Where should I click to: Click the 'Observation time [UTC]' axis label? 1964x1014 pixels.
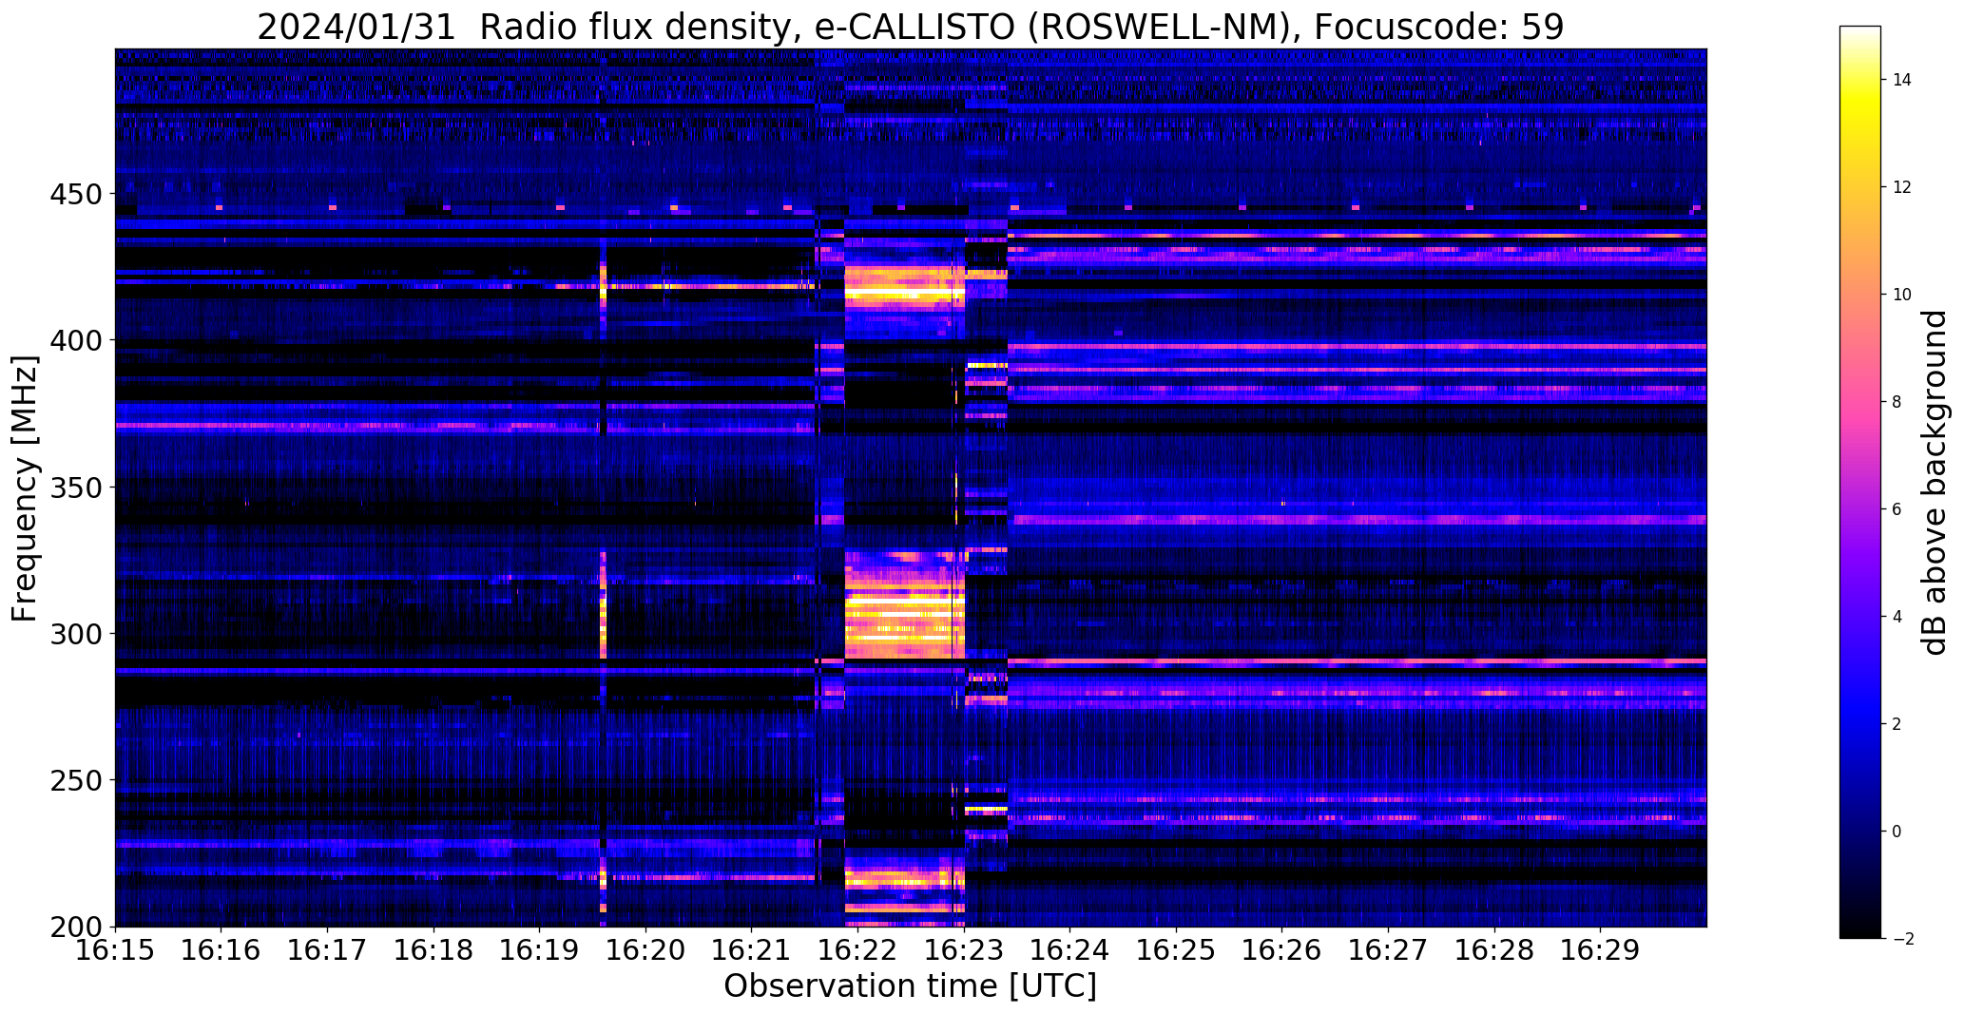coord(910,985)
